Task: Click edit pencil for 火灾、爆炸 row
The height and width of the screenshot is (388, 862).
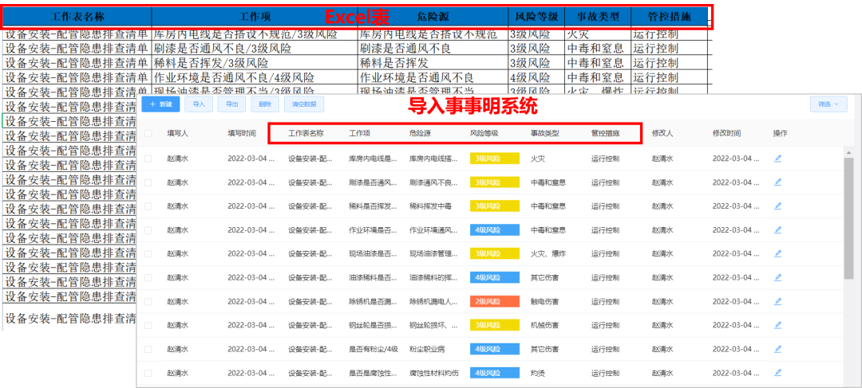Action: click(777, 254)
